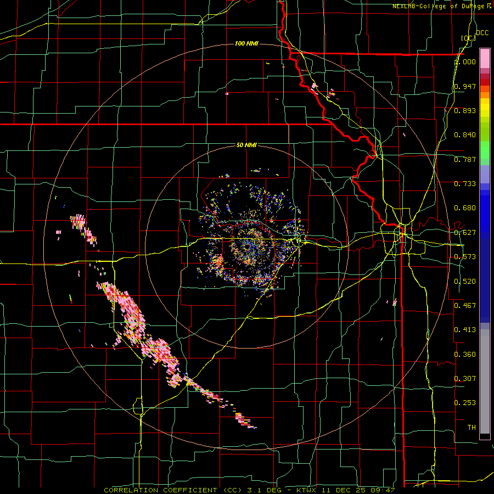
Task: Click the TH threshold legend label
Action: coord(471,428)
